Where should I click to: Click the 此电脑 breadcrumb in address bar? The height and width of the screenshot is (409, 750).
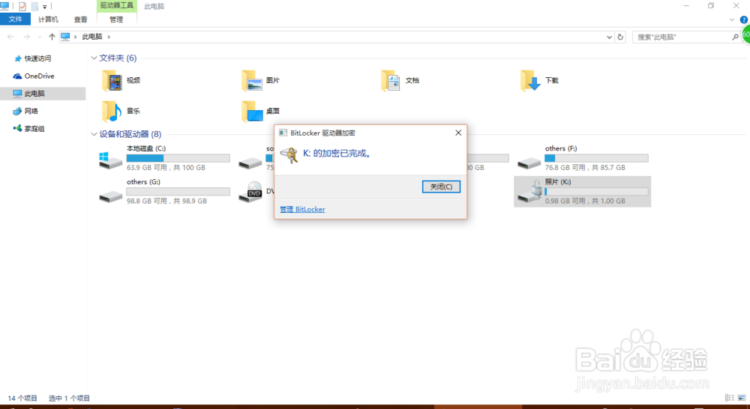[92, 37]
